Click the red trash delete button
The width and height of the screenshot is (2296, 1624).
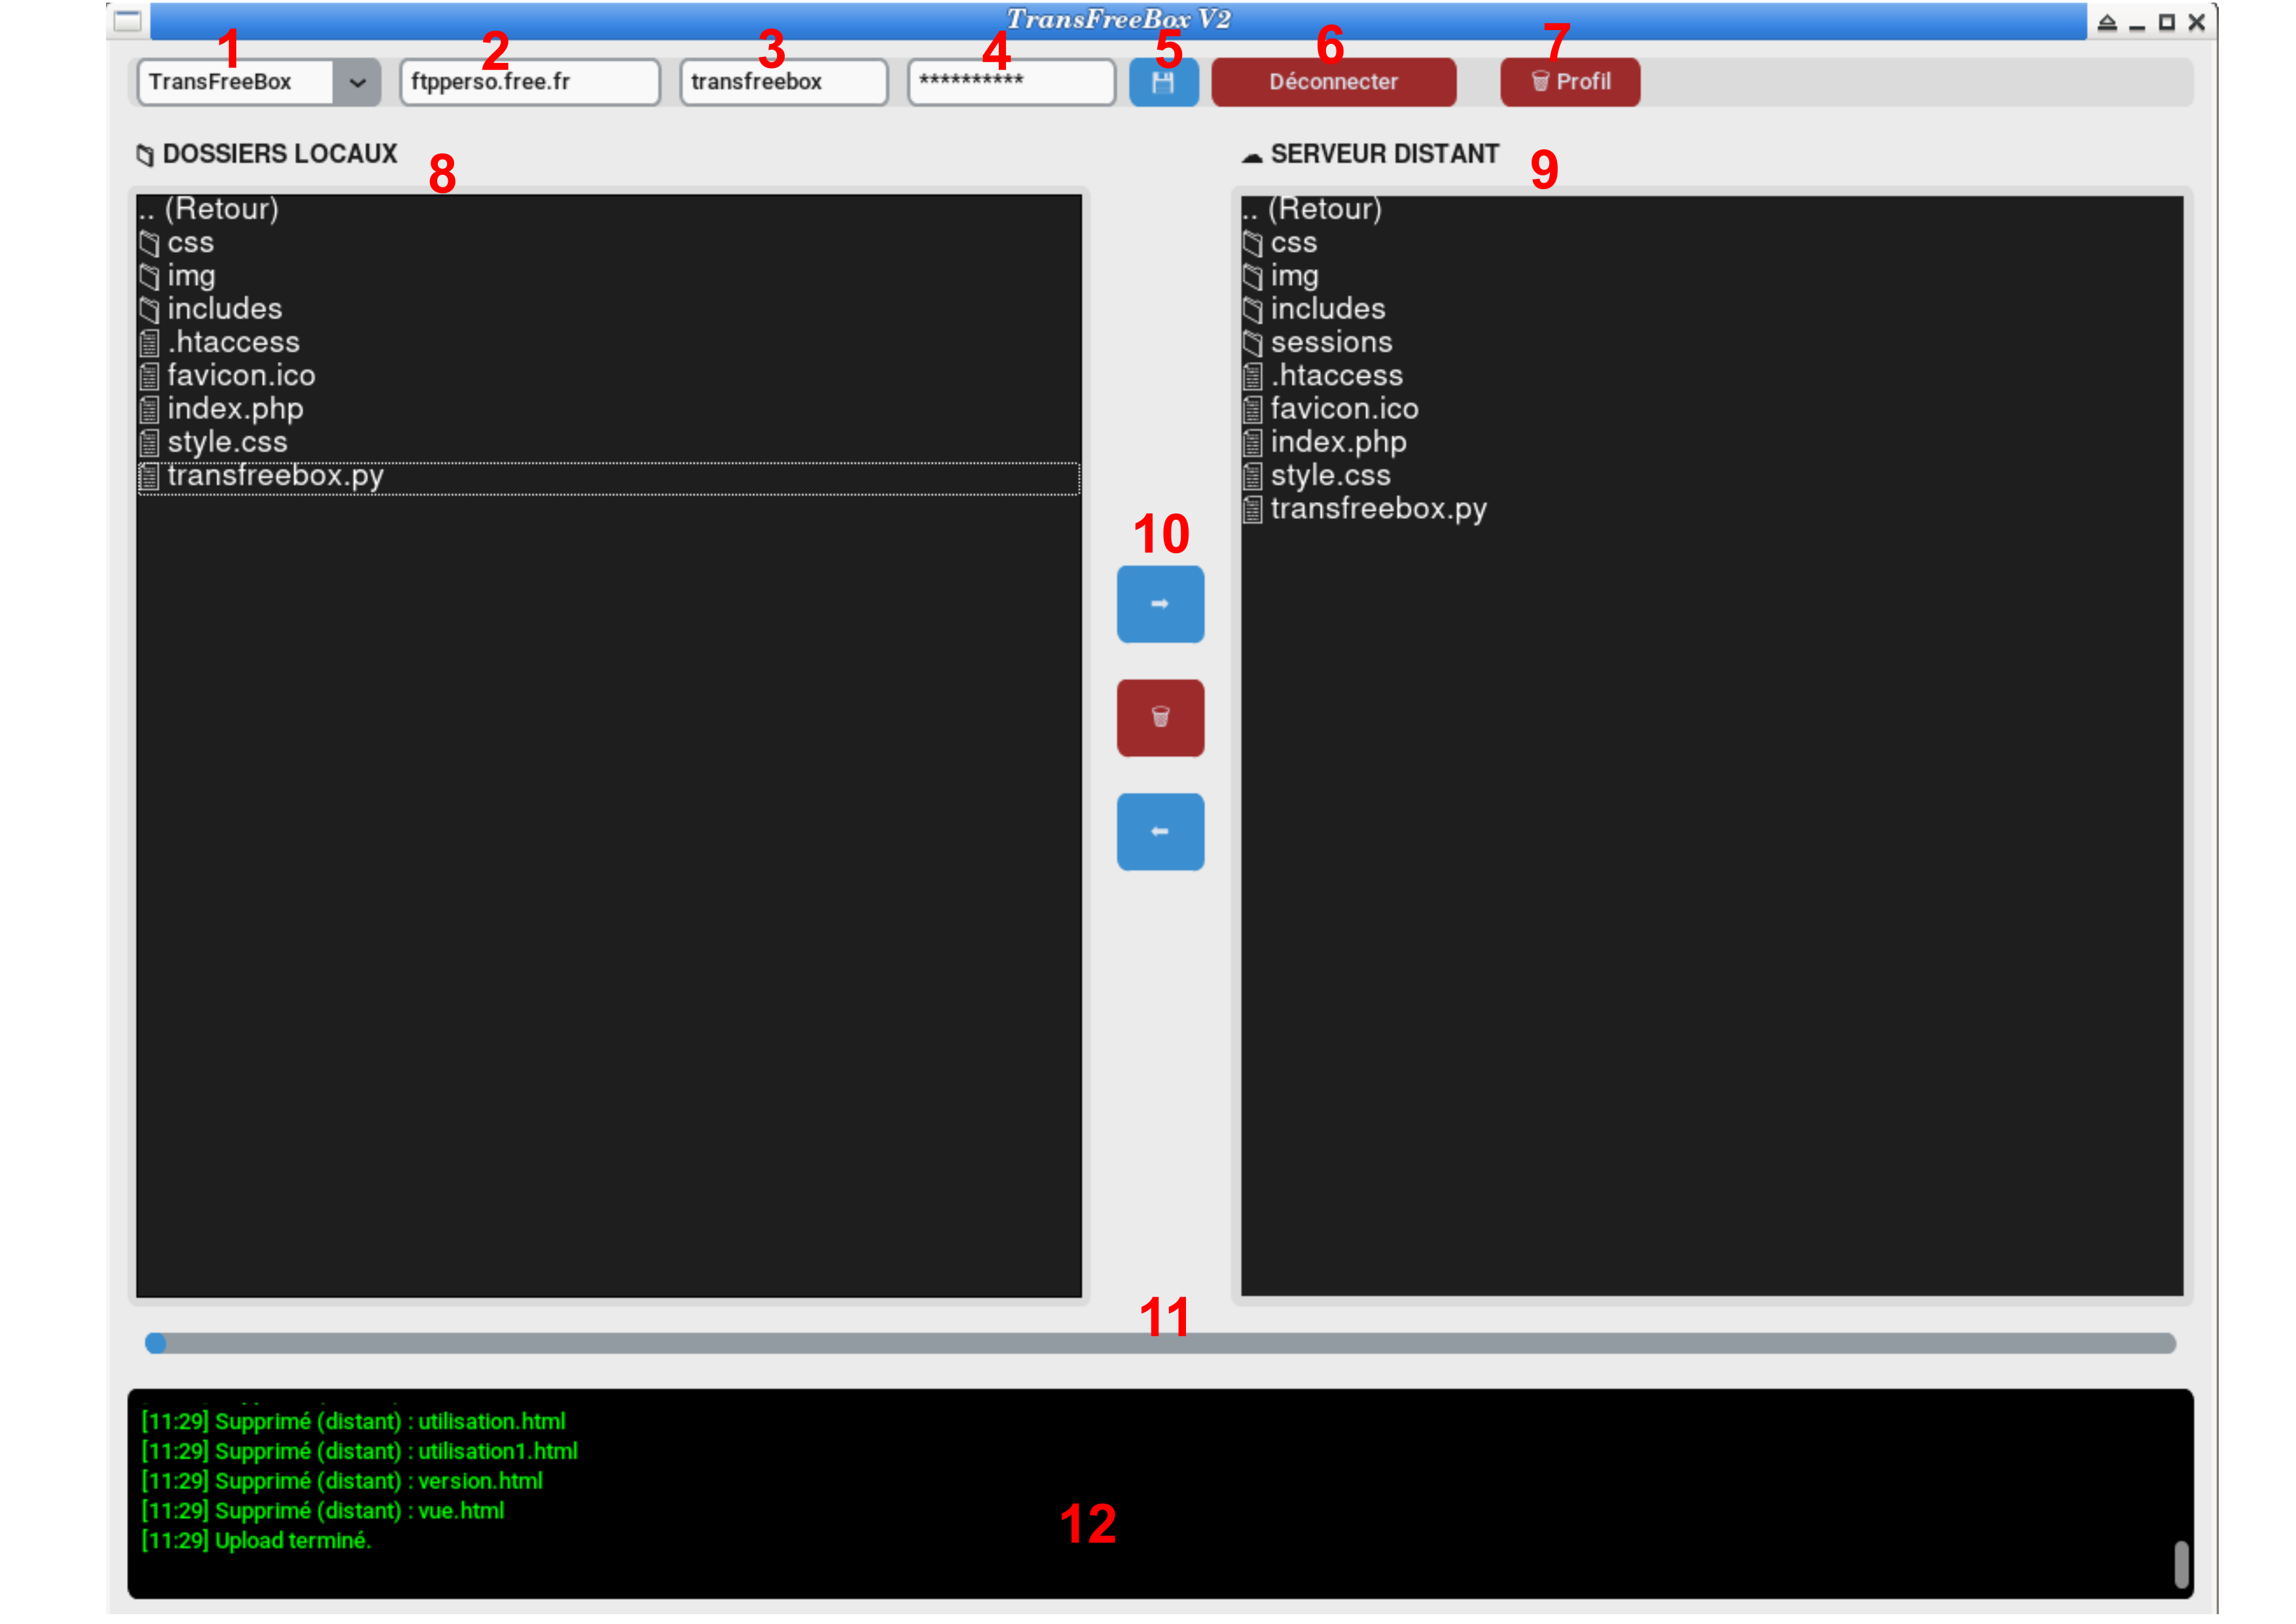(x=1160, y=718)
